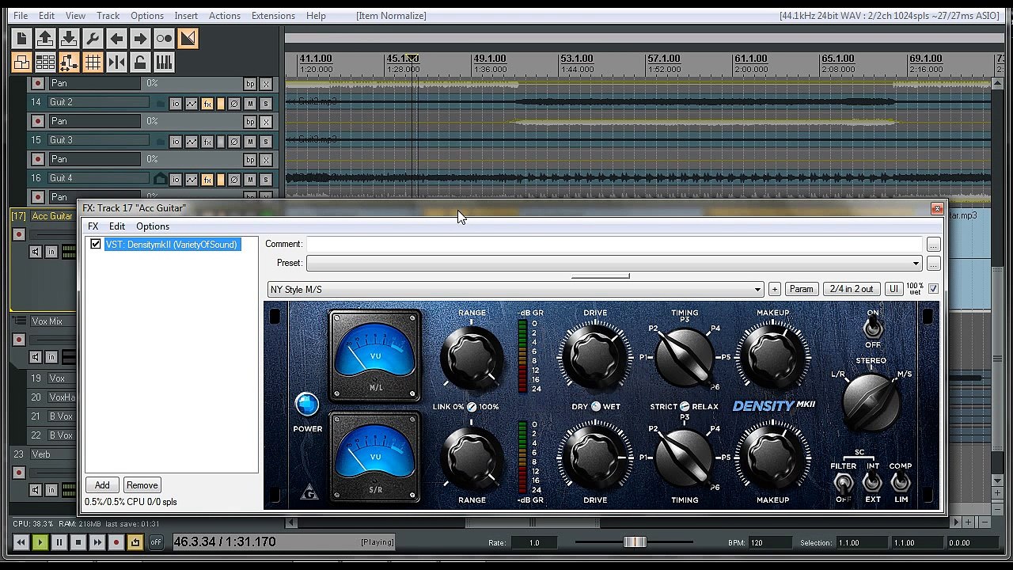The width and height of the screenshot is (1013, 570).
Task: Click the ellipsis button beside Preset field
Action: click(934, 264)
